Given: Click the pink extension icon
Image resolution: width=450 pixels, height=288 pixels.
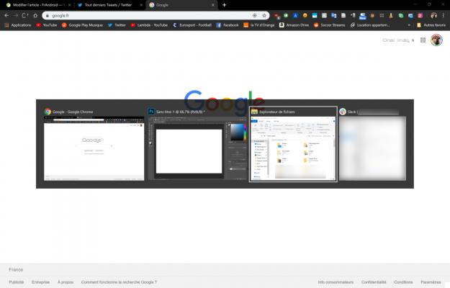Looking at the screenshot, I should (x=420, y=16).
